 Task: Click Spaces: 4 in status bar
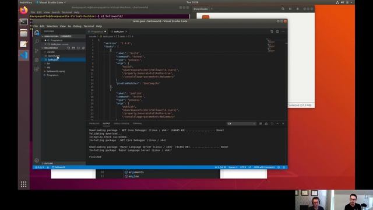click(233, 167)
